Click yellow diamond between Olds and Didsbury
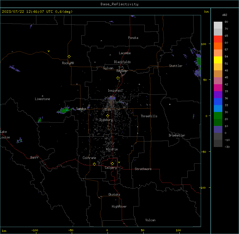 108,116
